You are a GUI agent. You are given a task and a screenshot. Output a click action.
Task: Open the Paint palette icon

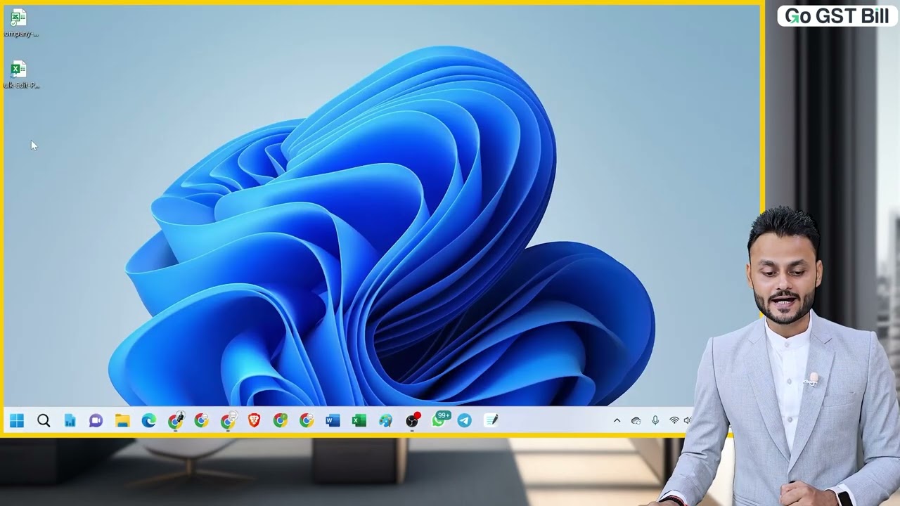385,420
